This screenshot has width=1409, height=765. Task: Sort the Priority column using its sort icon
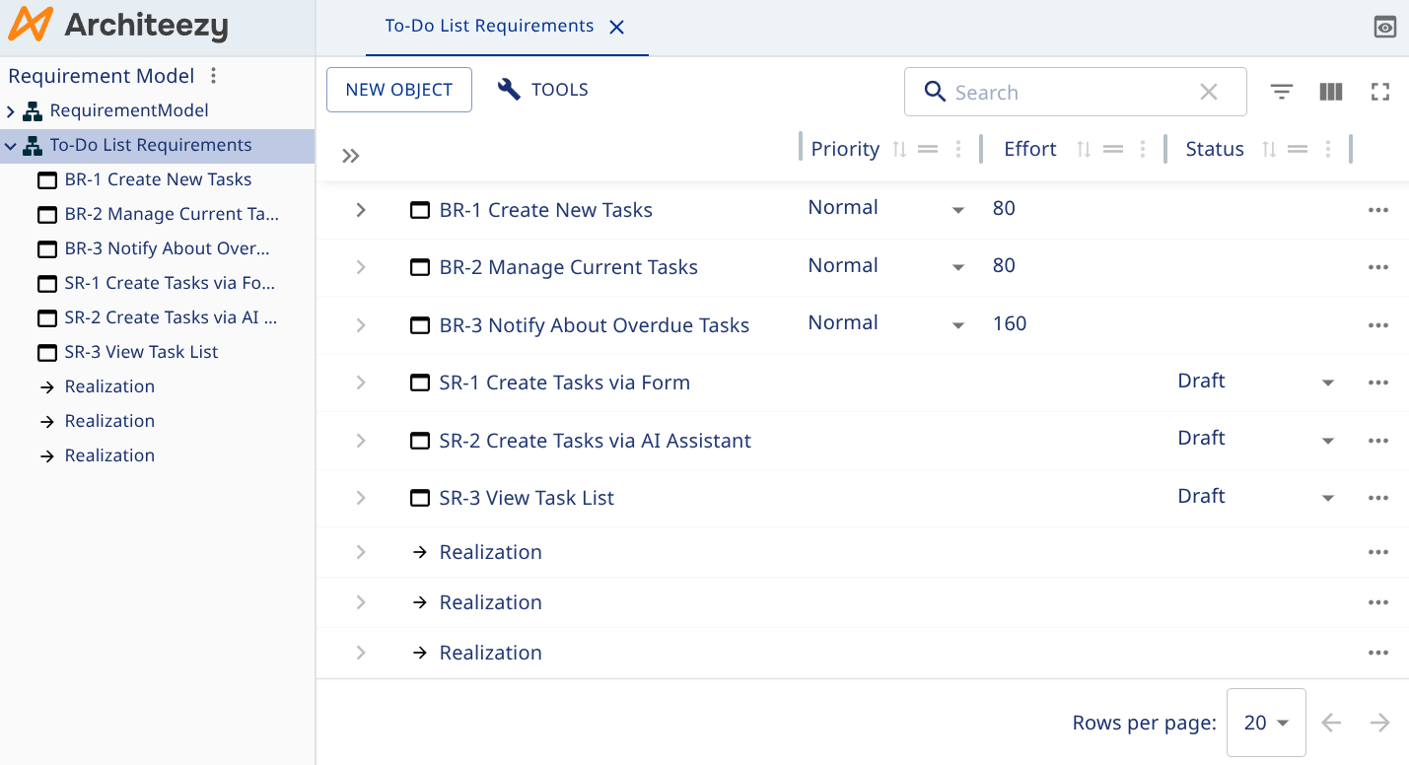point(897,149)
